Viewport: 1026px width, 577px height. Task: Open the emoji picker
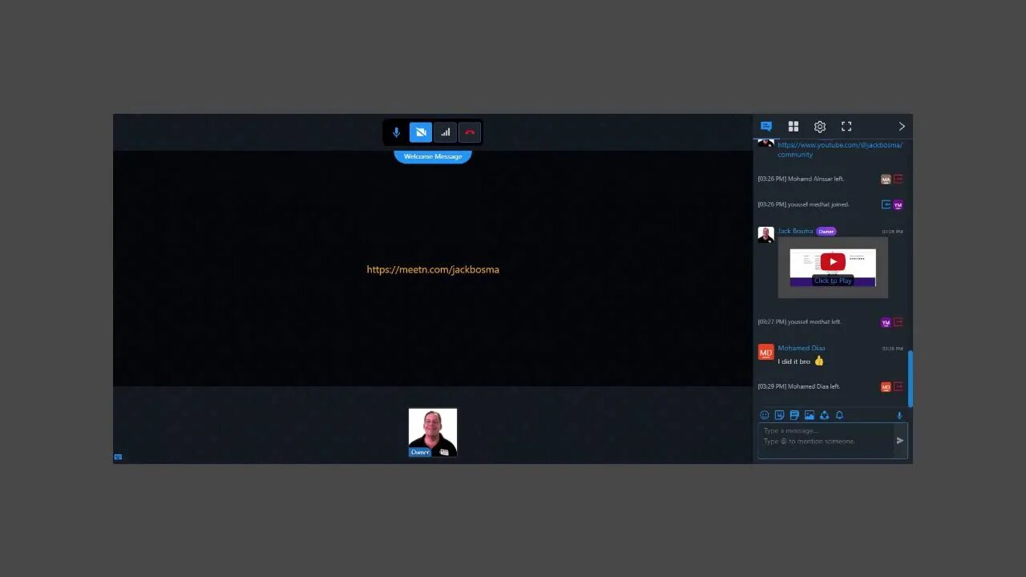point(764,415)
